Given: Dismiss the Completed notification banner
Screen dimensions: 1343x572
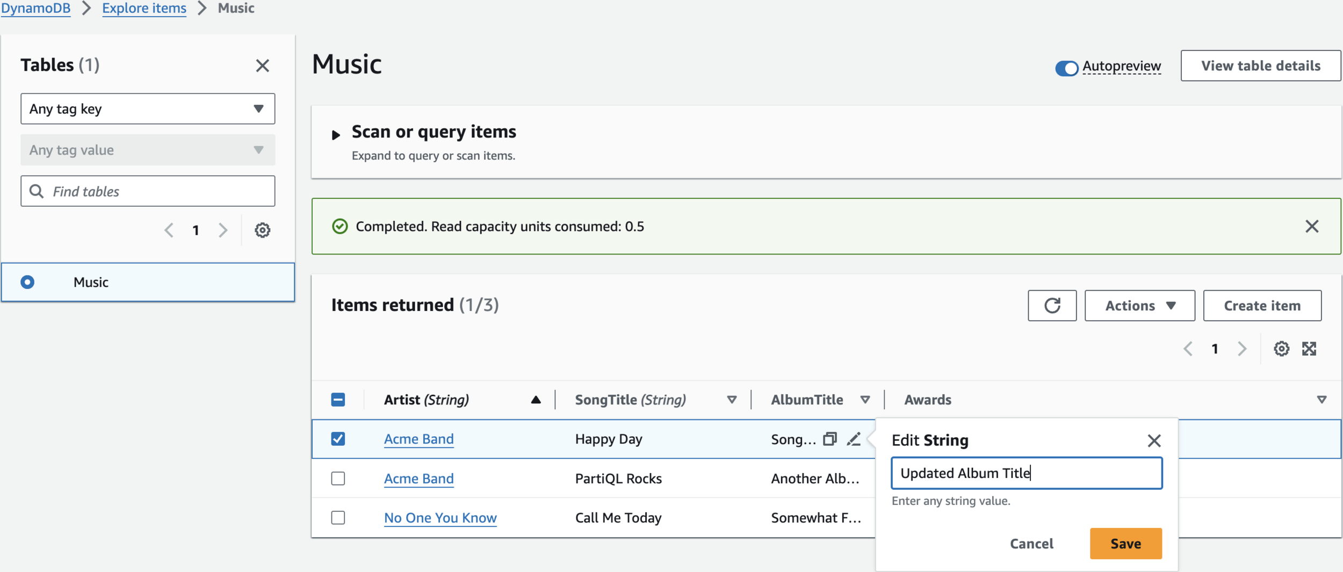Looking at the screenshot, I should pos(1312,227).
